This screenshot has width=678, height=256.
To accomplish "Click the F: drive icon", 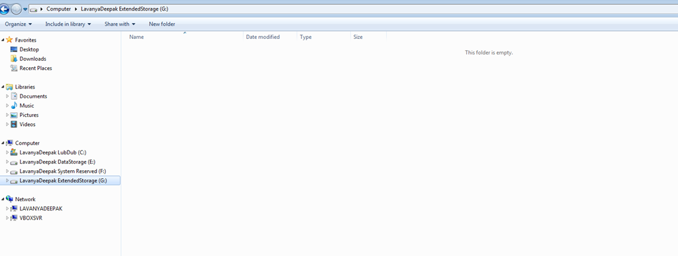I will pyautogui.click(x=14, y=172).
